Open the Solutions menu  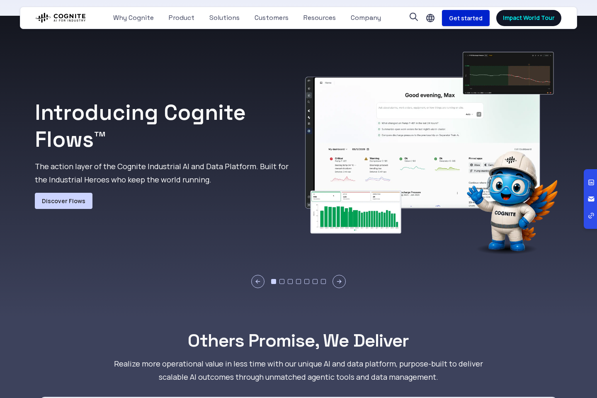click(224, 18)
